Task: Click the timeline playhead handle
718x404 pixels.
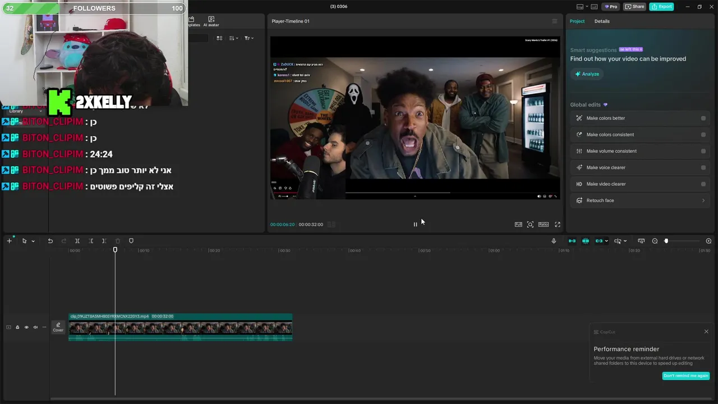Action: [115, 250]
